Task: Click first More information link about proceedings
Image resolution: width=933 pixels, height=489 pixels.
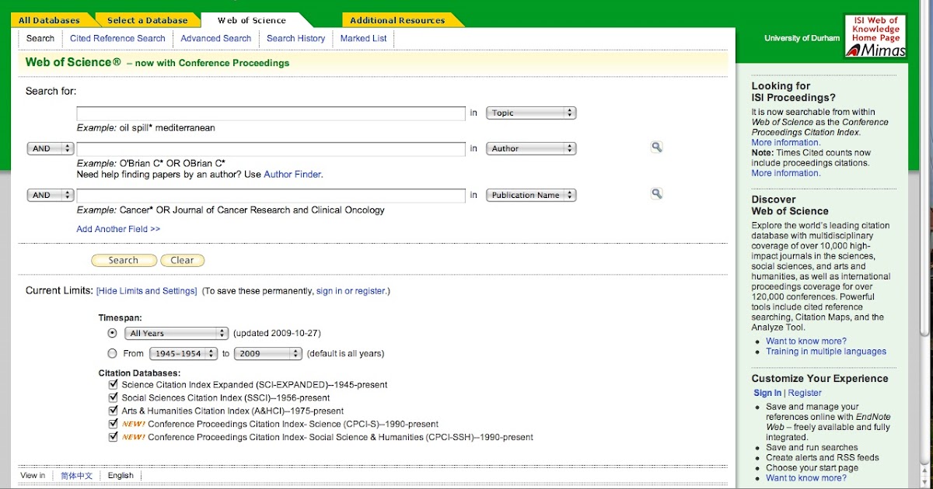Action: [786, 143]
